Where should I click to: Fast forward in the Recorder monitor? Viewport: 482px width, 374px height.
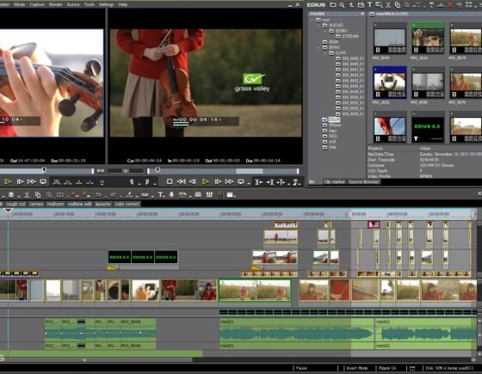pos(229,181)
